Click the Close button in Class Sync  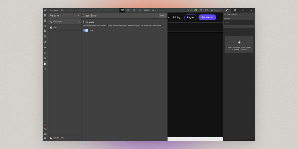pos(162,16)
